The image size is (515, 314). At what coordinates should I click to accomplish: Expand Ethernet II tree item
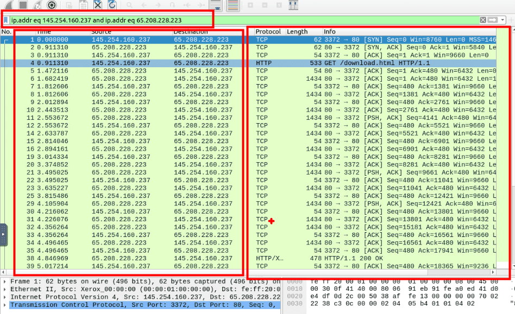pos(5,290)
